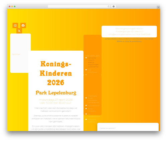Screen dimensions: 167x141
Task: Open the Instagram social icon
Action: (x=15, y=25)
